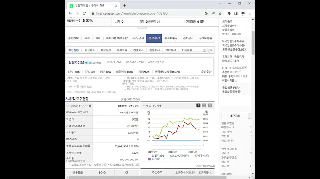Open the 공매도현황 tab
Image resolution: width=320 pixels, height=179 pixels.
pos(205,38)
